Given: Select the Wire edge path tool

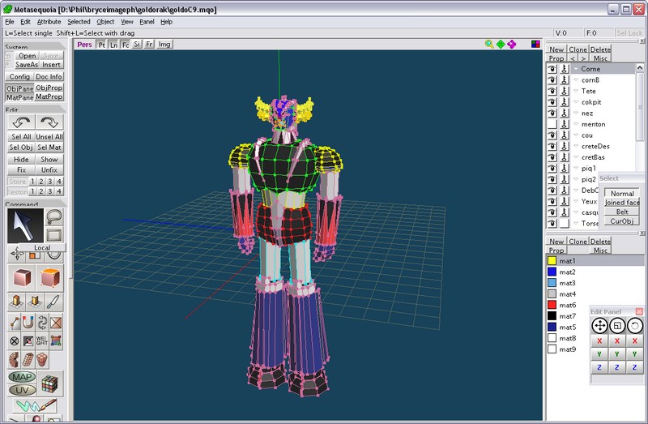Looking at the screenshot, I should coord(15,322).
